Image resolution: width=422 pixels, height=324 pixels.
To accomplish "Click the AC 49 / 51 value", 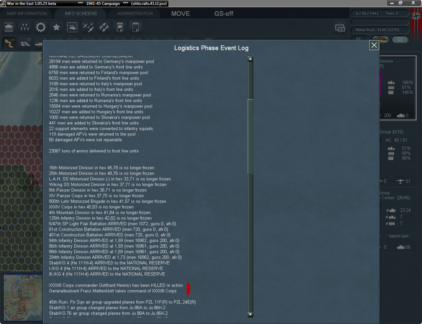I will (x=396, y=140).
